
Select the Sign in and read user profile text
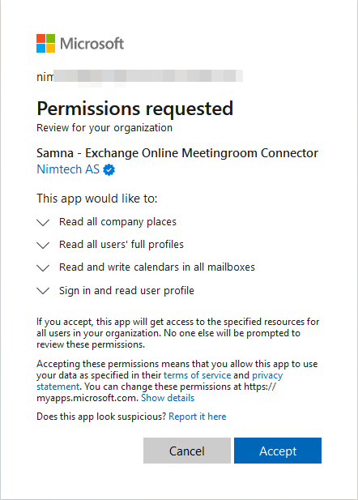click(x=126, y=290)
